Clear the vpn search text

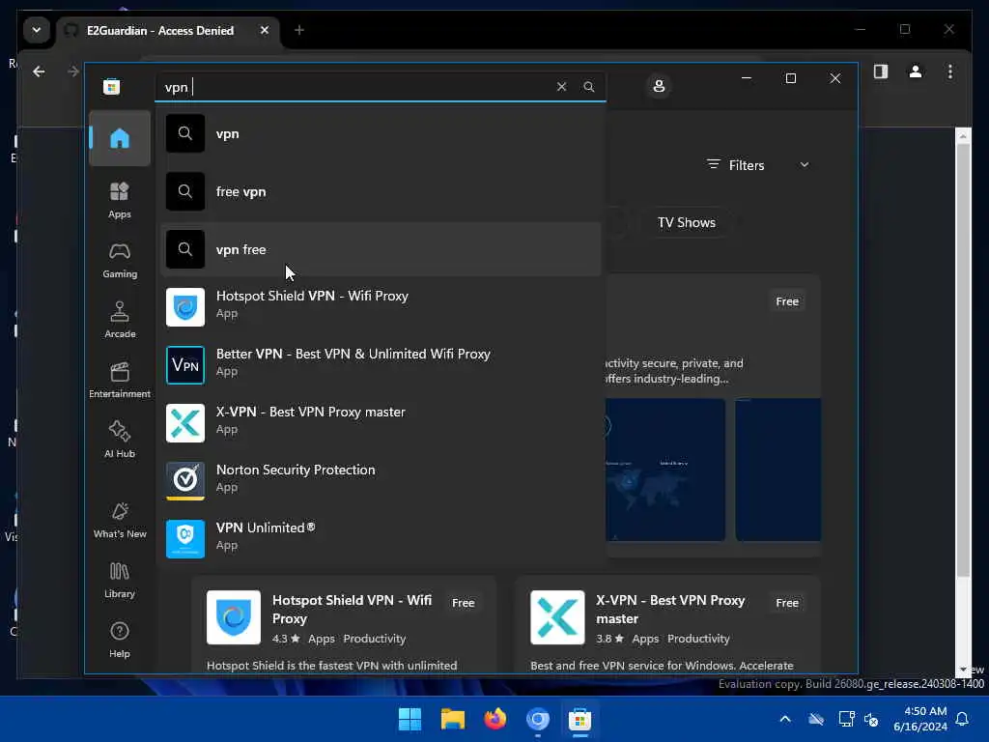point(561,86)
